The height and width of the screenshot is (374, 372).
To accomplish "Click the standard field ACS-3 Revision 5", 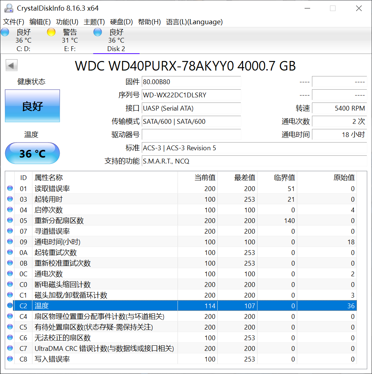I will pyautogui.click(x=255, y=148).
